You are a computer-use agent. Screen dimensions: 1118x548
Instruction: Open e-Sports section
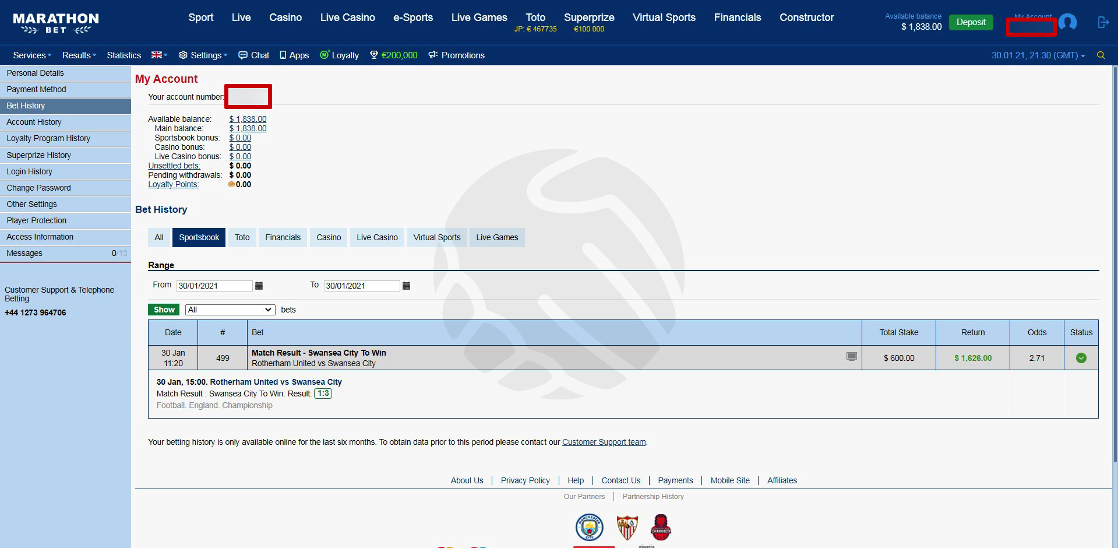point(413,17)
